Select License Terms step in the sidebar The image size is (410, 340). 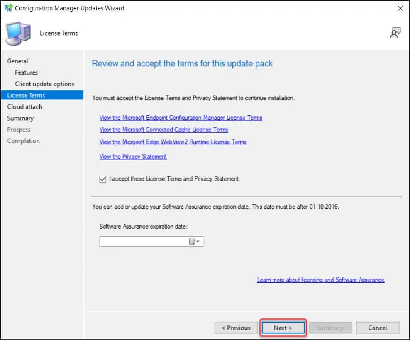[42, 95]
